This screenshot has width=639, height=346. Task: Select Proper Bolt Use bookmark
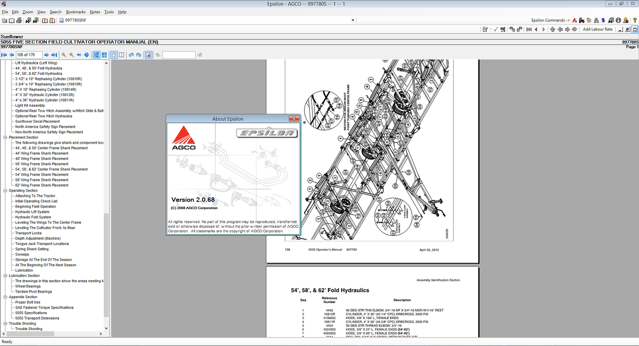(28, 302)
